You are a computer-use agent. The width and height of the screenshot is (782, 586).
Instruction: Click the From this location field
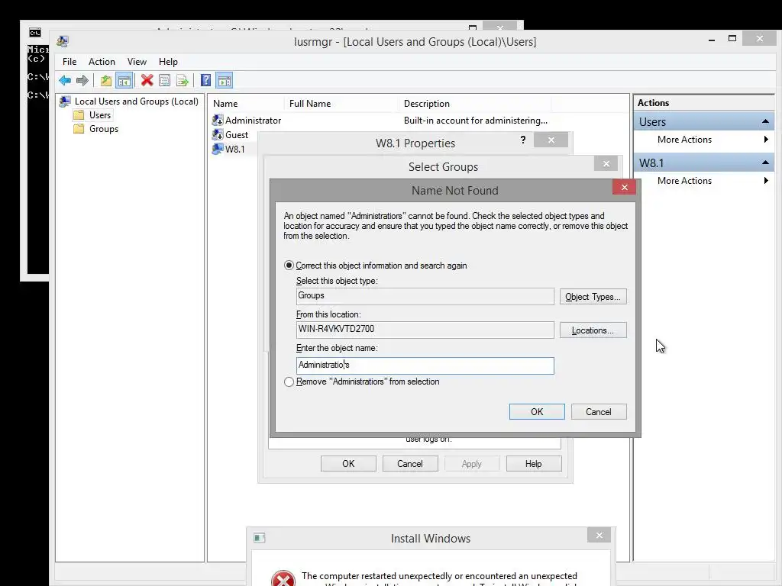(x=425, y=330)
